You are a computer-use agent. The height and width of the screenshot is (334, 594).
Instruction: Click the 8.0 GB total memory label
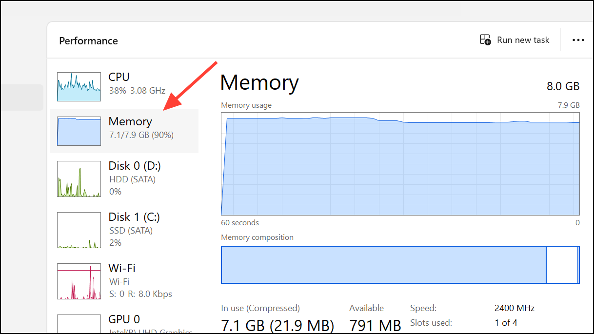tap(563, 86)
